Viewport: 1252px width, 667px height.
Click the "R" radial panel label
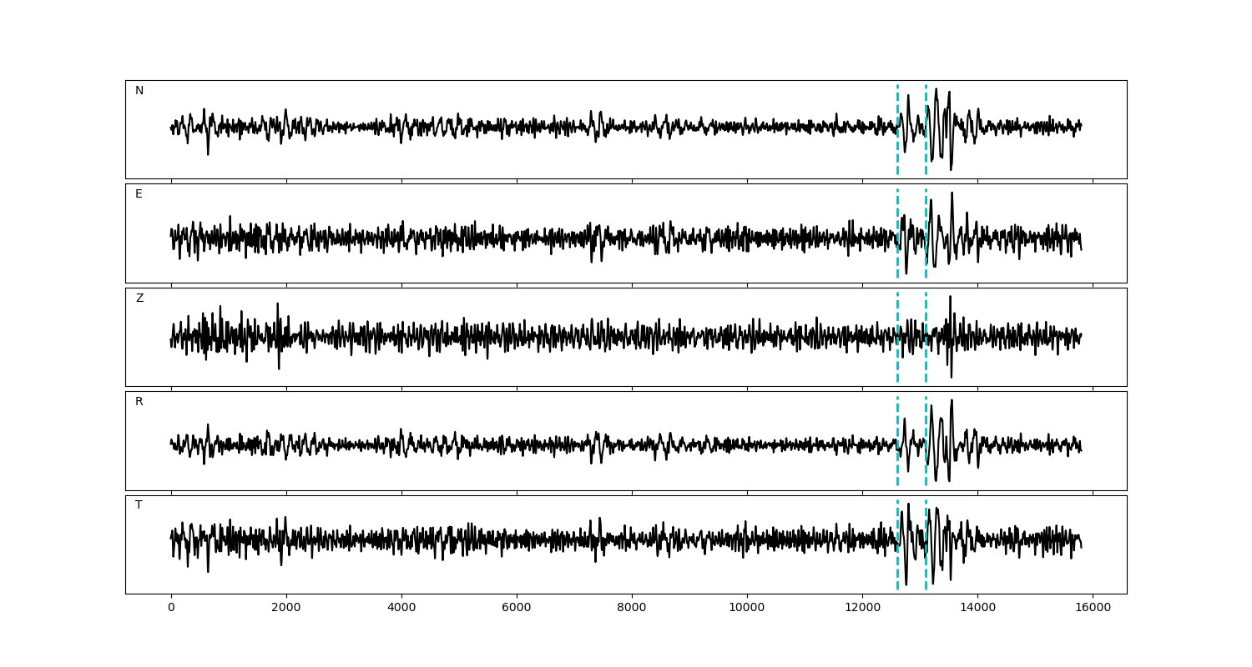click(139, 402)
